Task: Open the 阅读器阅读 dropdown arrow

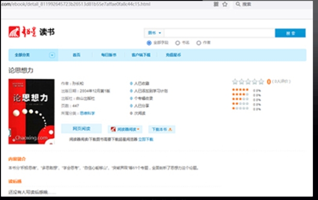Action: (x=138, y=129)
